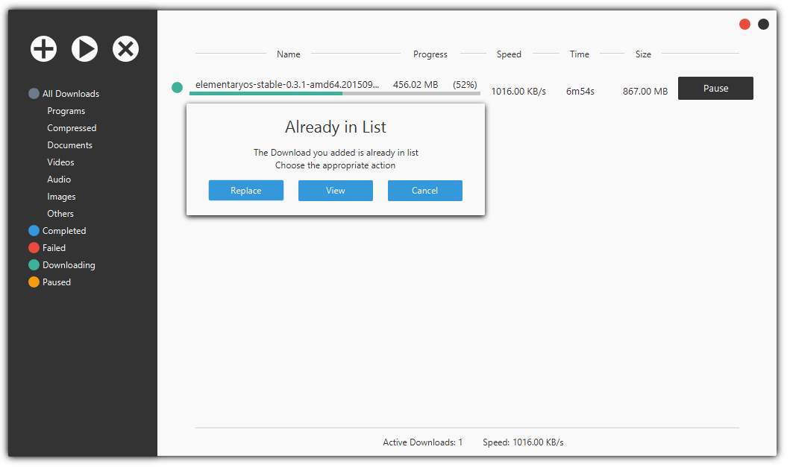Show Paused downloads
Image resolution: width=790 pixels, height=467 pixels.
click(56, 282)
